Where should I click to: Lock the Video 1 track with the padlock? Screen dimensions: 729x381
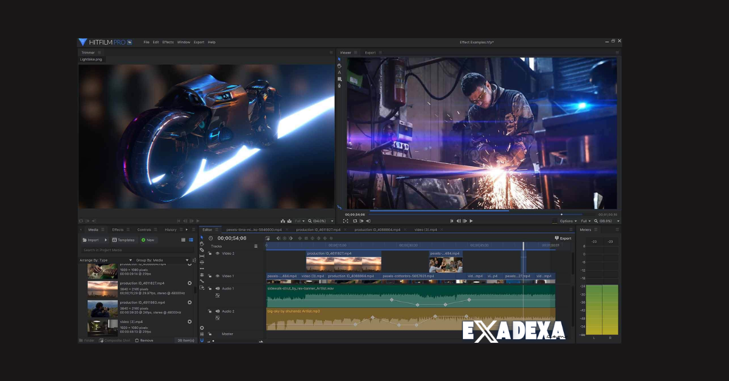[x=210, y=276]
